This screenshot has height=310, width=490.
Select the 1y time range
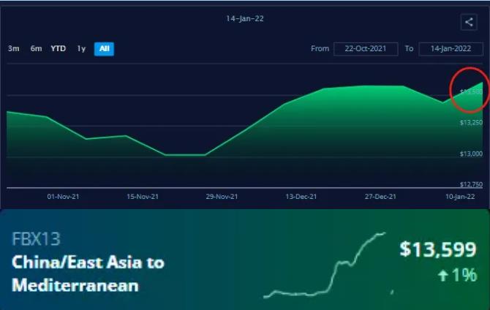point(81,49)
